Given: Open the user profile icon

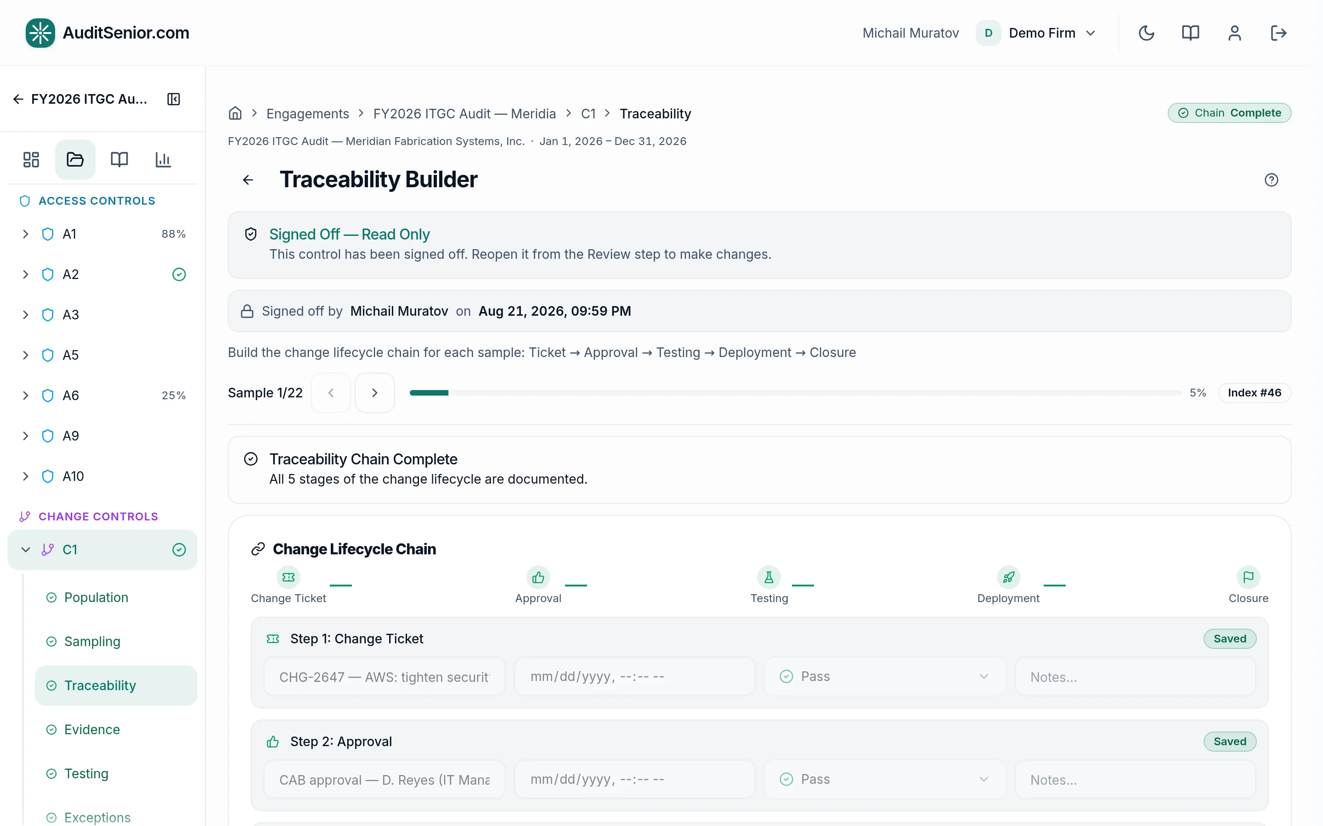Looking at the screenshot, I should (1234, 33).
